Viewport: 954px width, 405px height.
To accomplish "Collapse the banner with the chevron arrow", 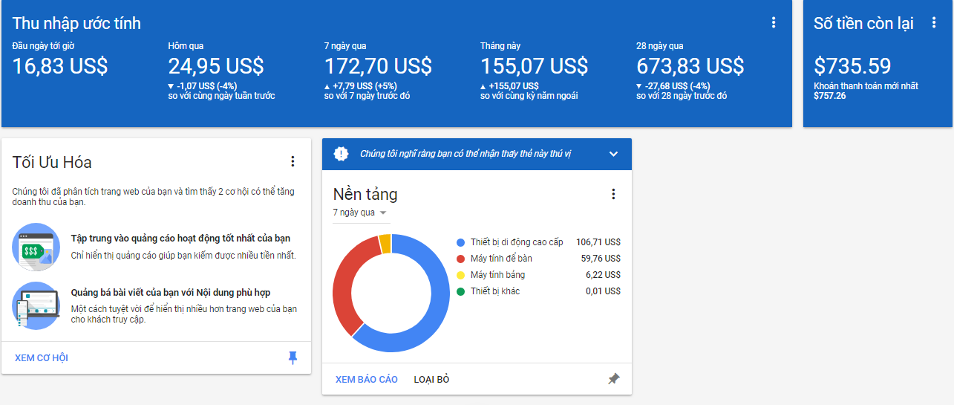I will (x=613, y=154).
